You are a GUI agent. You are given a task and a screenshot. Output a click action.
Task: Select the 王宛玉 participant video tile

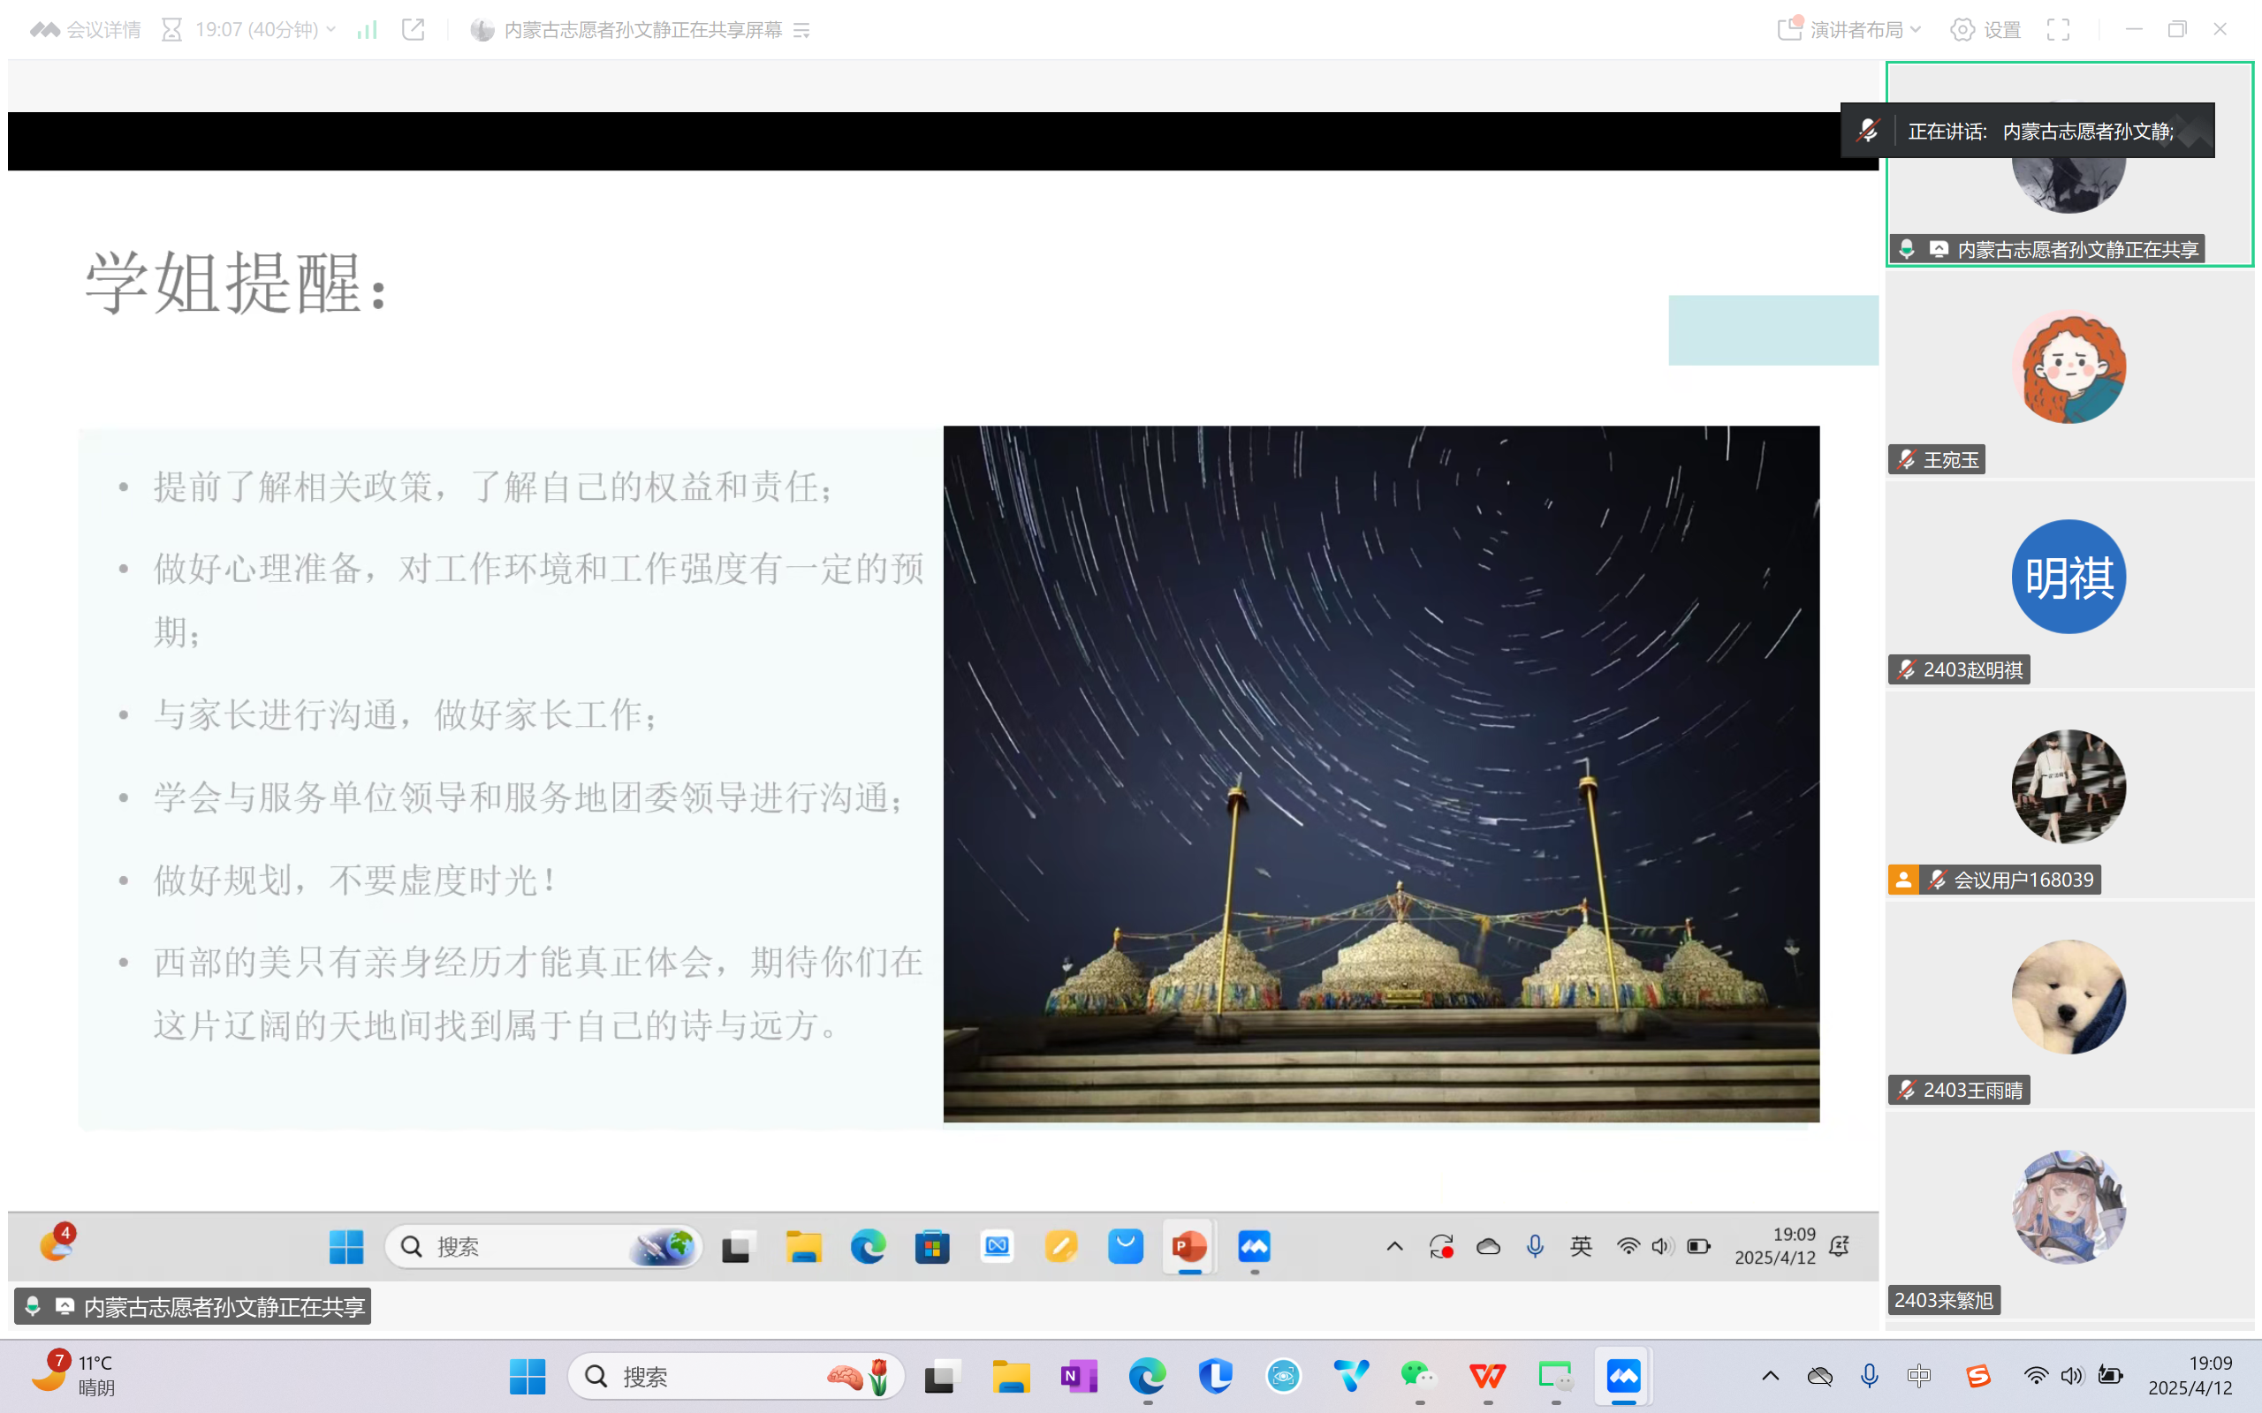[2068, 374]
